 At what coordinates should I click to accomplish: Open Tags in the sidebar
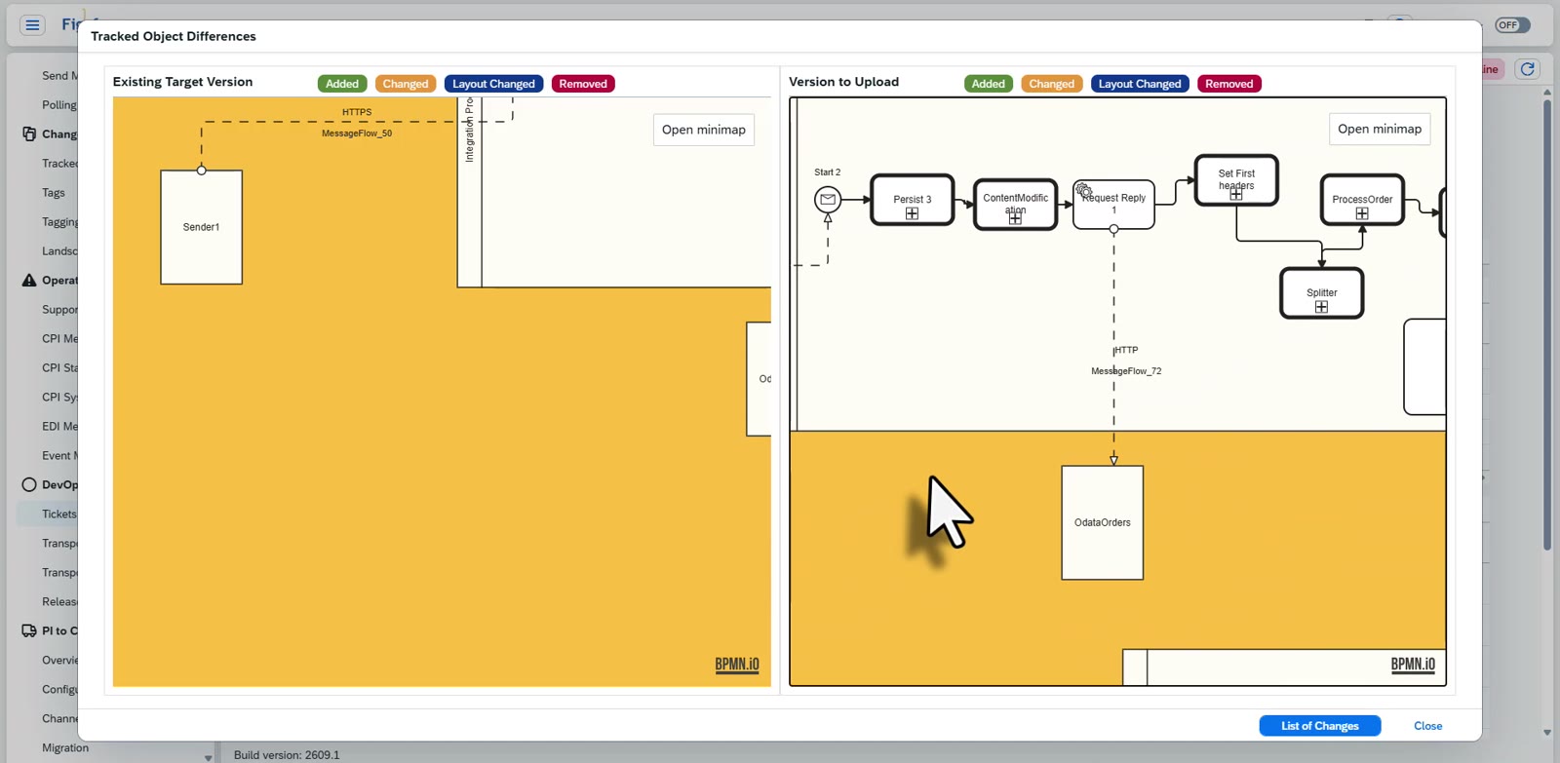click(54, 192)
